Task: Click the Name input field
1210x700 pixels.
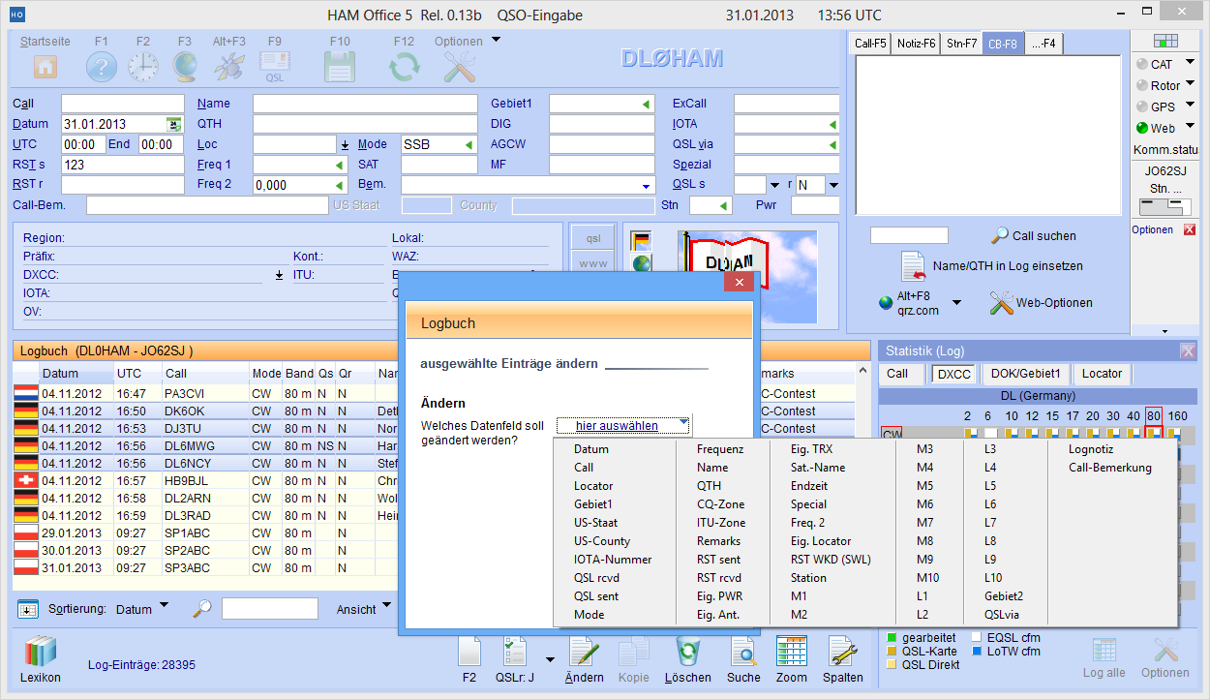Action: pos(365,104)
